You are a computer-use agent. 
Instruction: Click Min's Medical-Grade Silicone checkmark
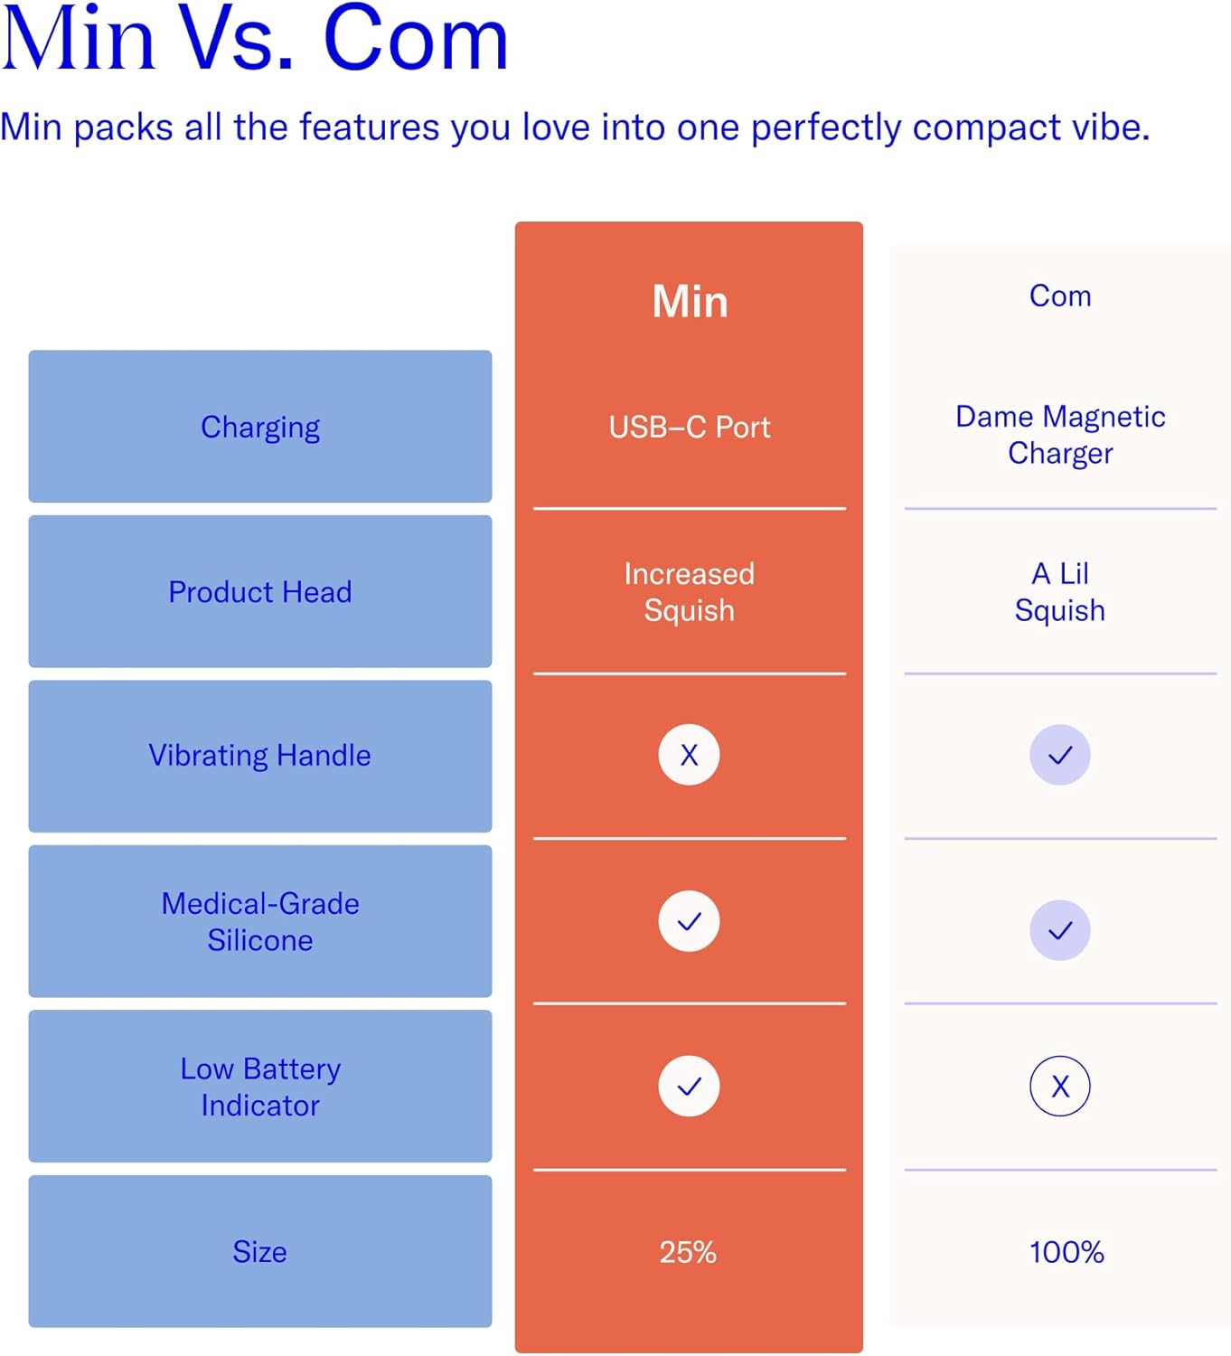point(689,921)
